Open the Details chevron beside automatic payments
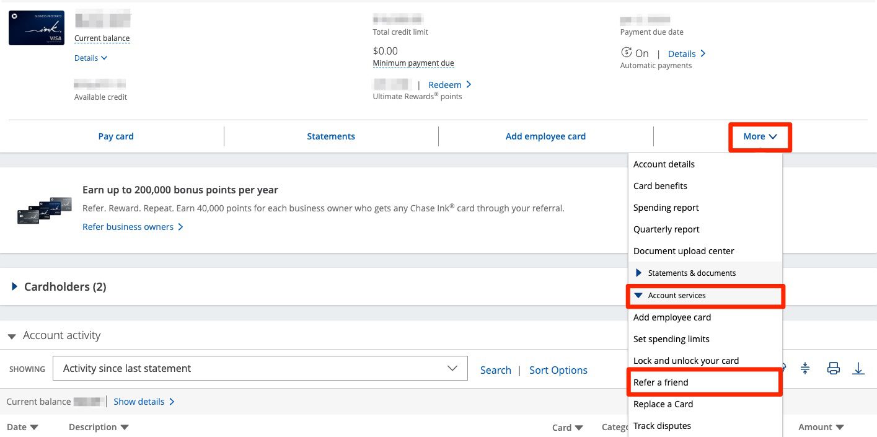This screenshot has height=437, width=877. point(687,54)
